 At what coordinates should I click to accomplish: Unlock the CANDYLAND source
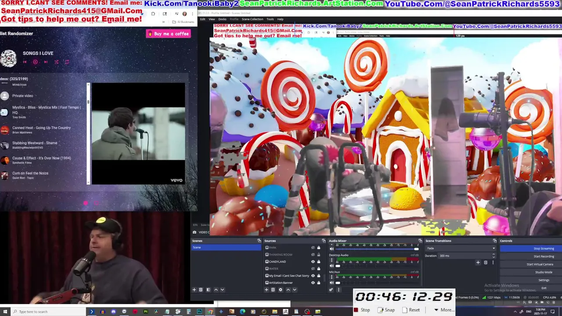[x=319, y=262]
